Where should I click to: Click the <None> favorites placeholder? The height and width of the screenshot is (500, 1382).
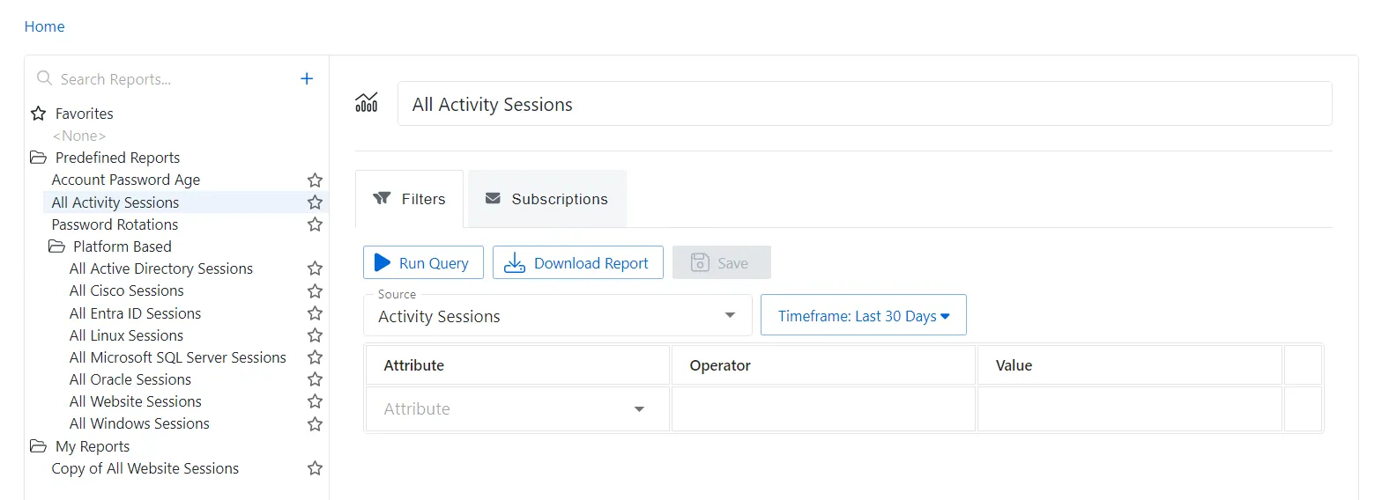point(79,136)
